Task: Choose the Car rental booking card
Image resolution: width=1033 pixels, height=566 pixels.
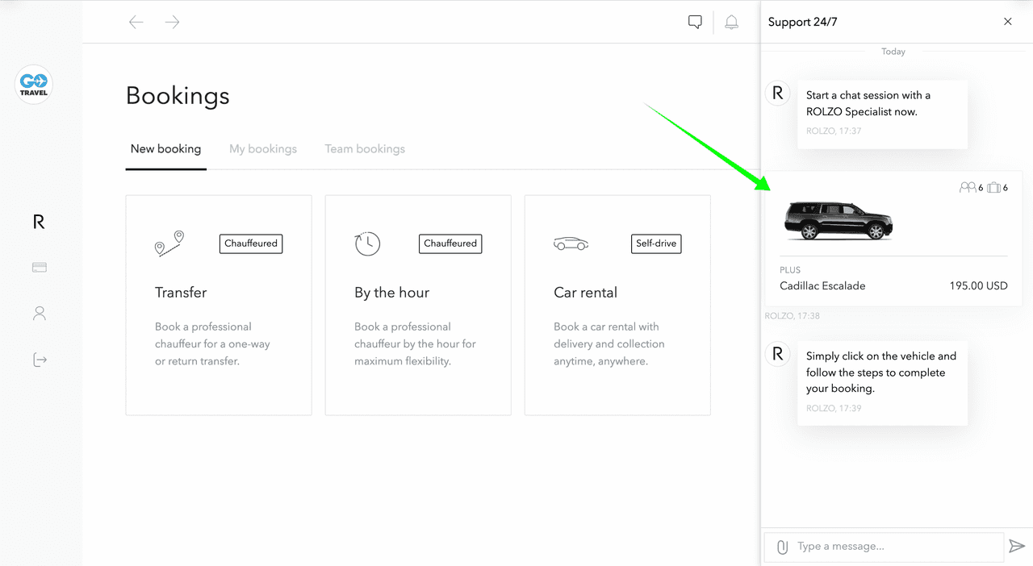Action: pos(617,306)
